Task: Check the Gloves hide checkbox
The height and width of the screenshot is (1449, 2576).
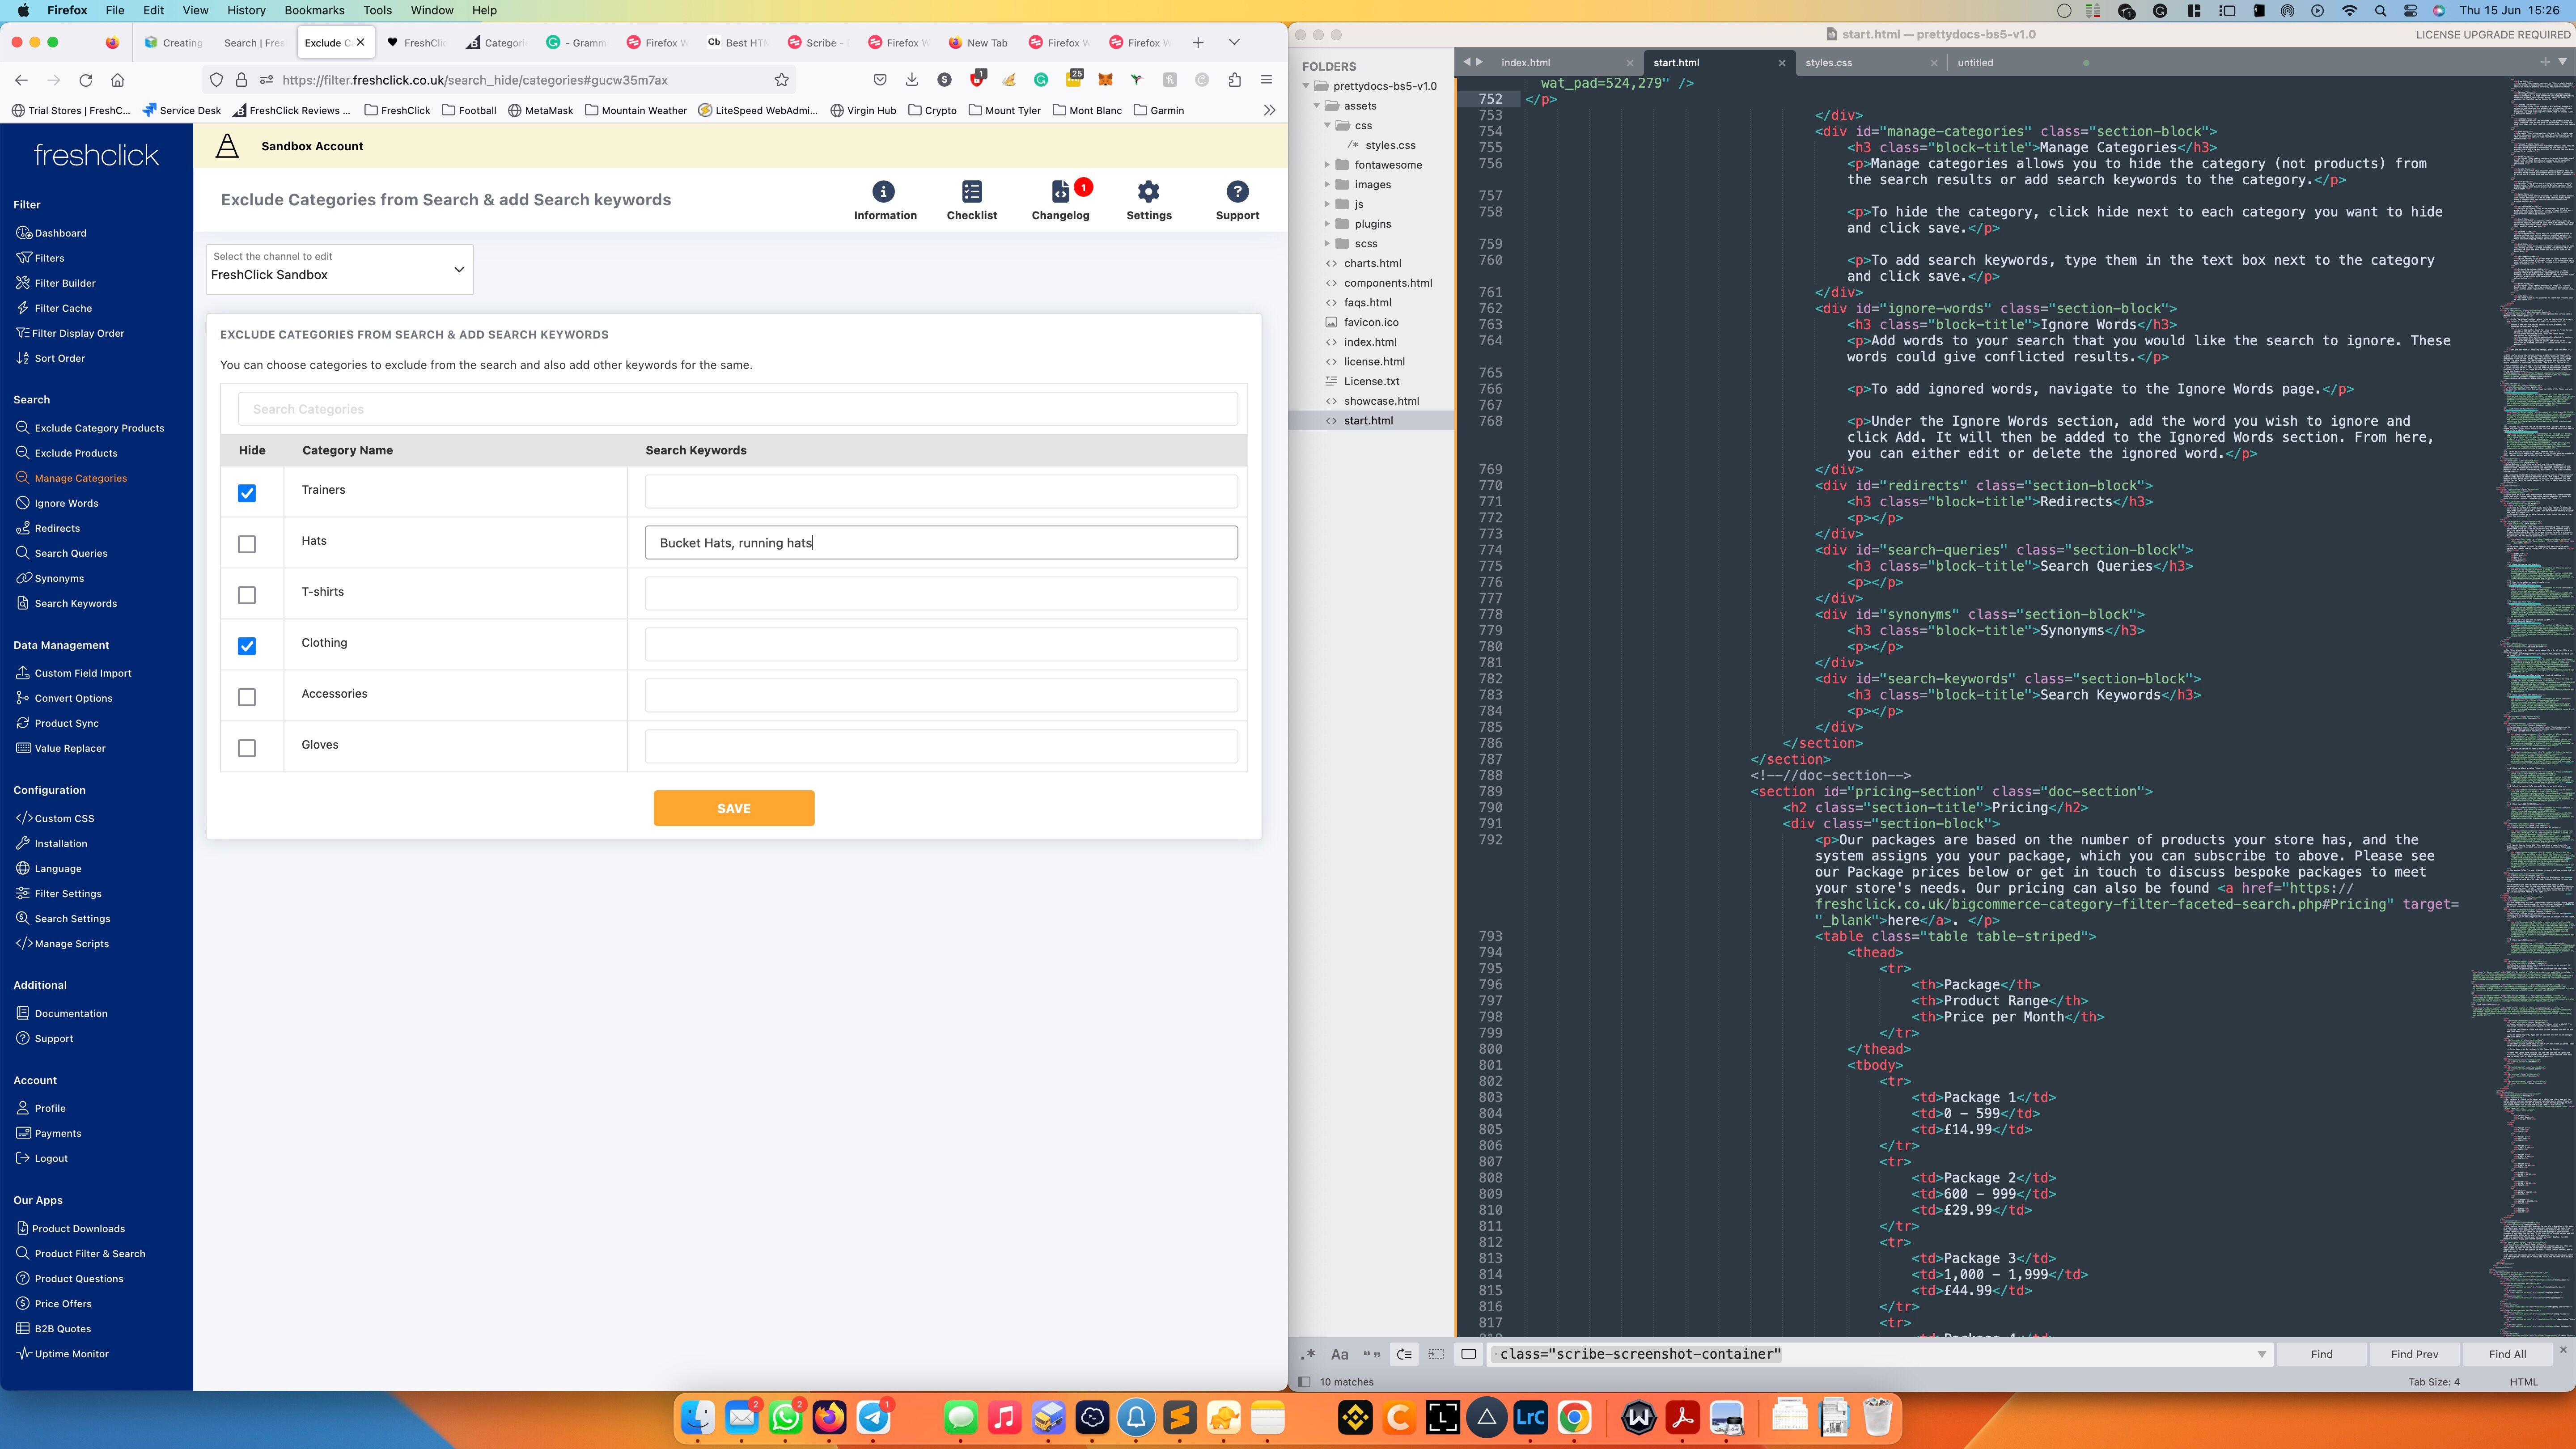Action: click(247, 748)
